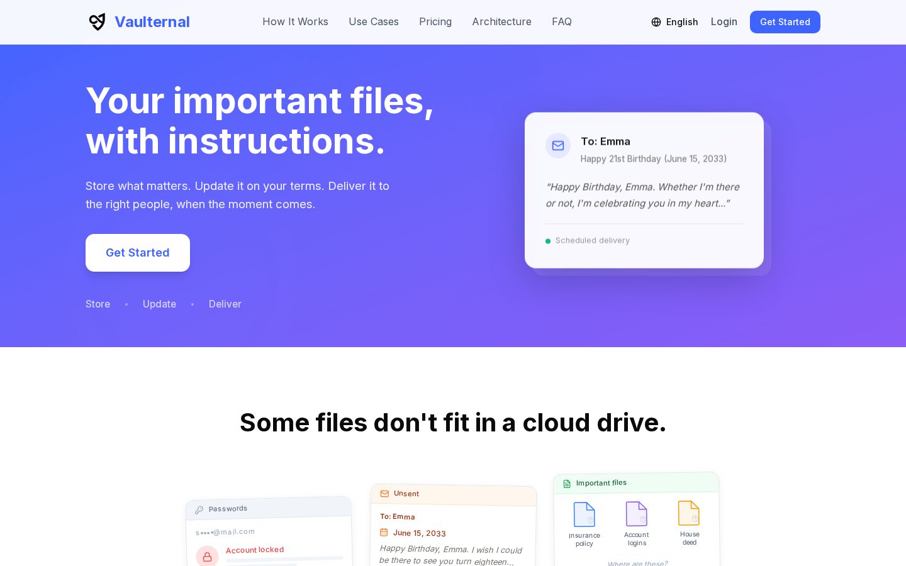
Task: Click the green Scheduled delivery status dot
Action: pos(548,241)
